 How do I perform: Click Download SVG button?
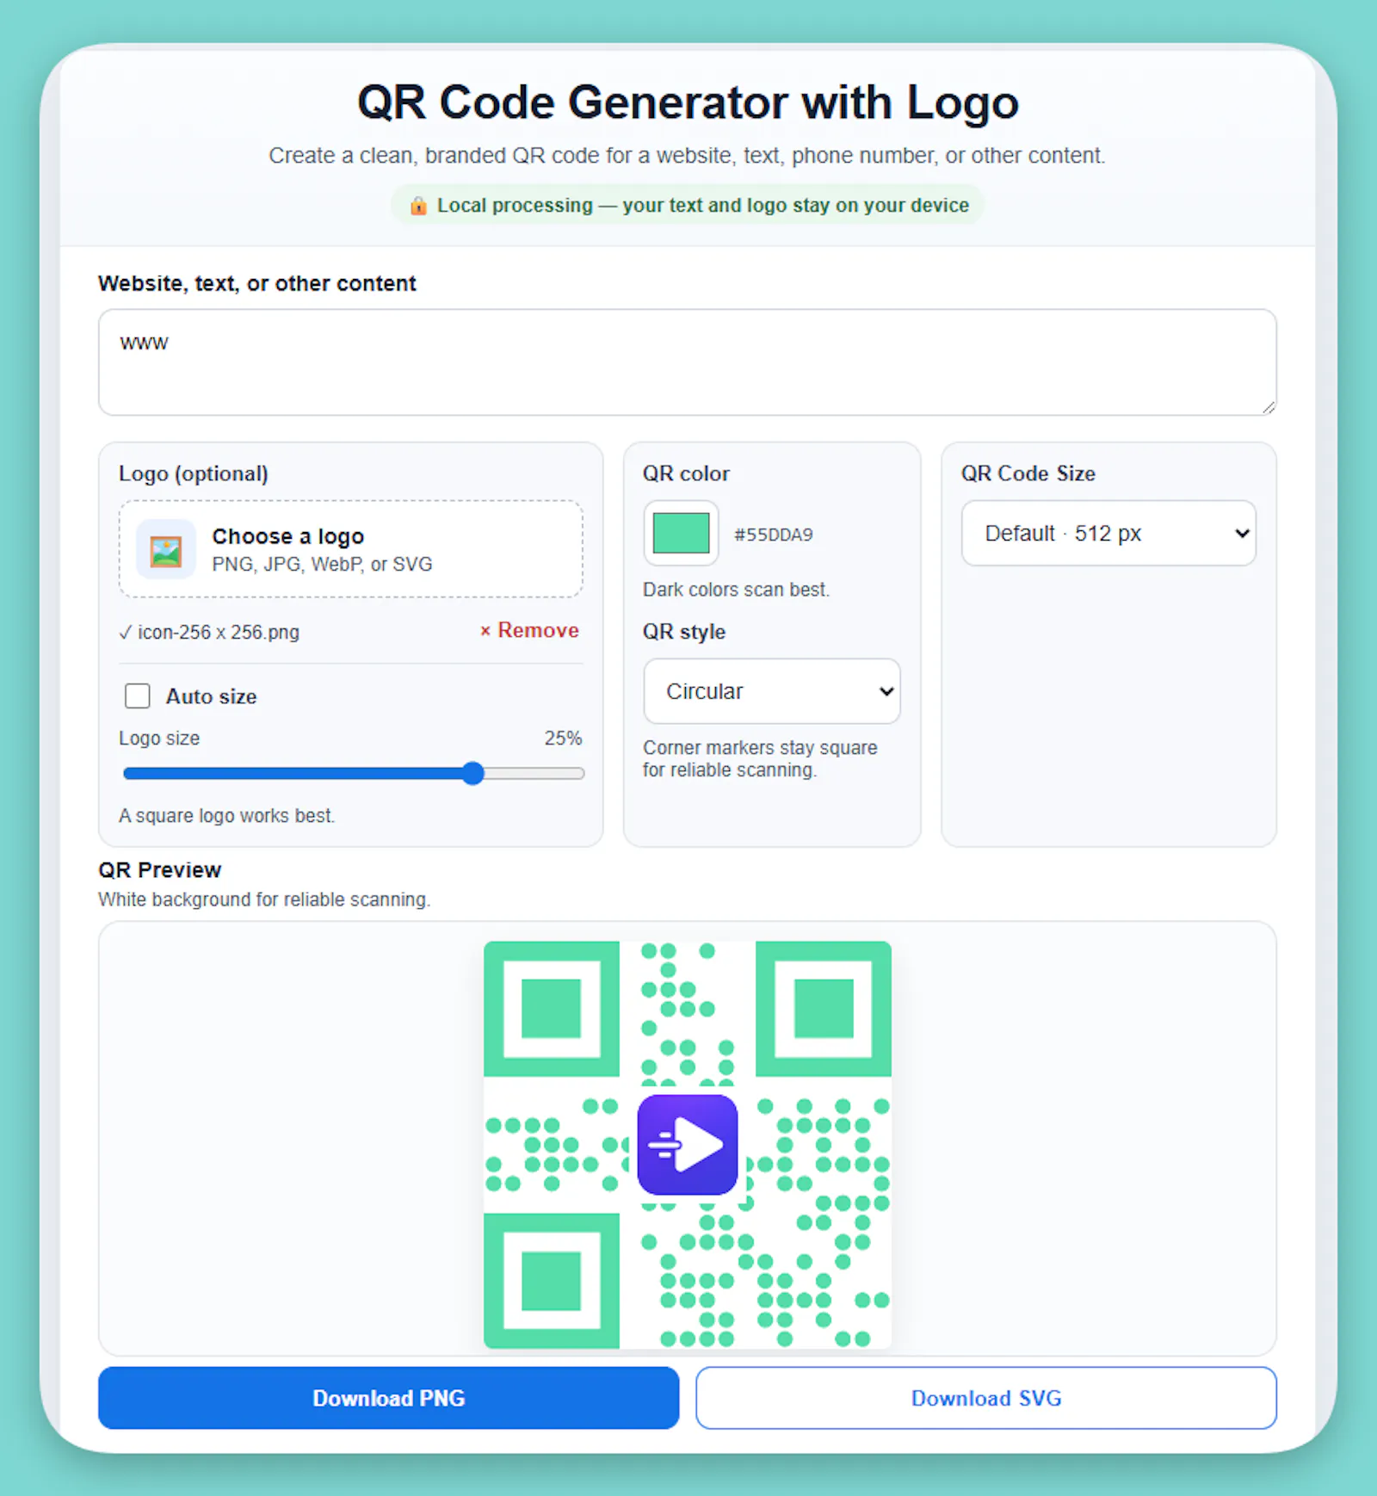[986, 1398]
